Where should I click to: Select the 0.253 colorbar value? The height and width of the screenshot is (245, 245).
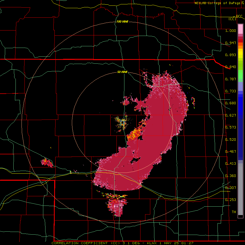tap(231, 200)
